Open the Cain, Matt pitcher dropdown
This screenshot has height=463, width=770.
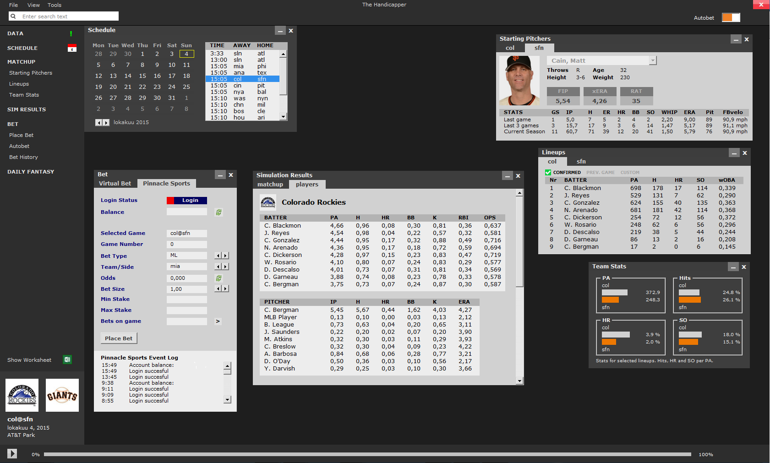point(653,60)
